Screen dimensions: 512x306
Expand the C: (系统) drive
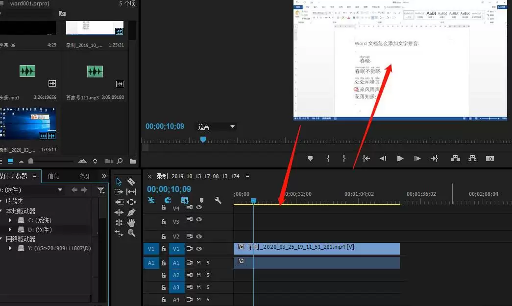point(10,220)
